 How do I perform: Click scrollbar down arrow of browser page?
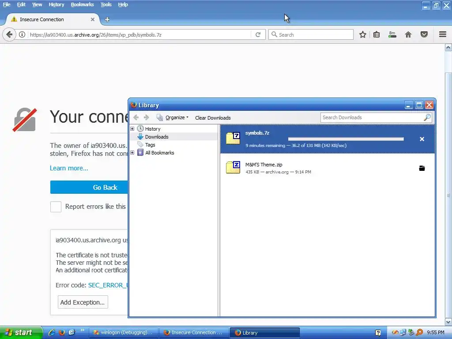tap(448, 322)
